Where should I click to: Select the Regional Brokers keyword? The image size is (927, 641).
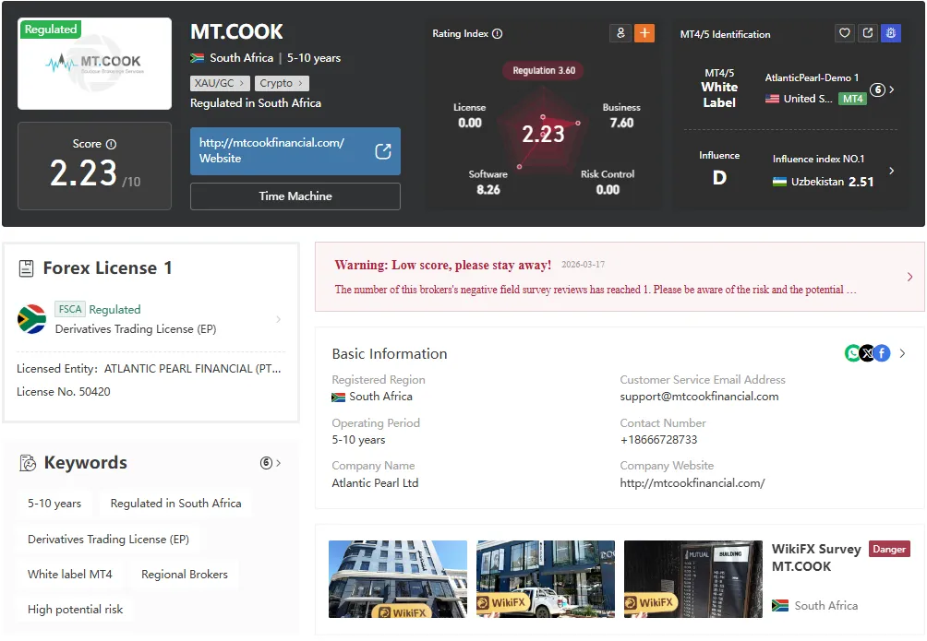tap(185, 575)
